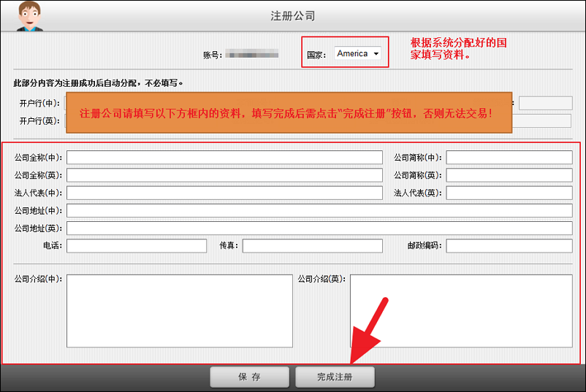The height and width of the screenshot is (392, 586).
Task: Click the company short name English field
Action: point(509,175)
